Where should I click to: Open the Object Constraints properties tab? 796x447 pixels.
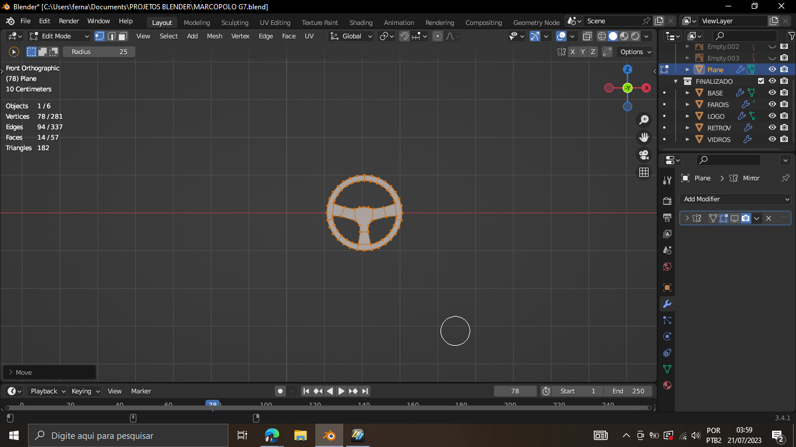point(667,353)
